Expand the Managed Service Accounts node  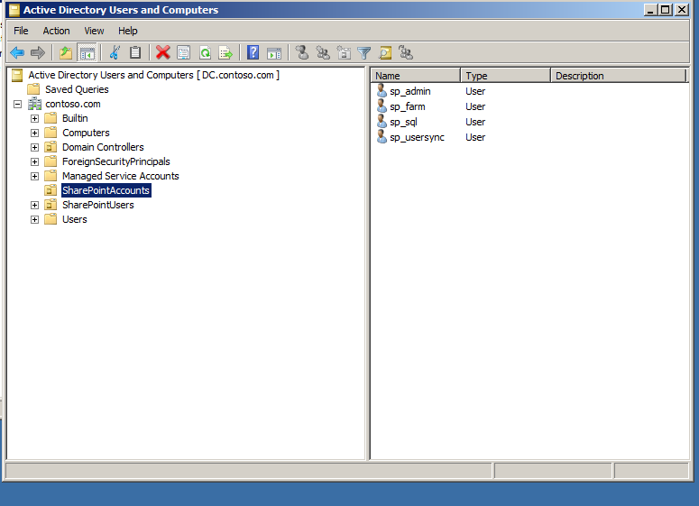[34, 176]
